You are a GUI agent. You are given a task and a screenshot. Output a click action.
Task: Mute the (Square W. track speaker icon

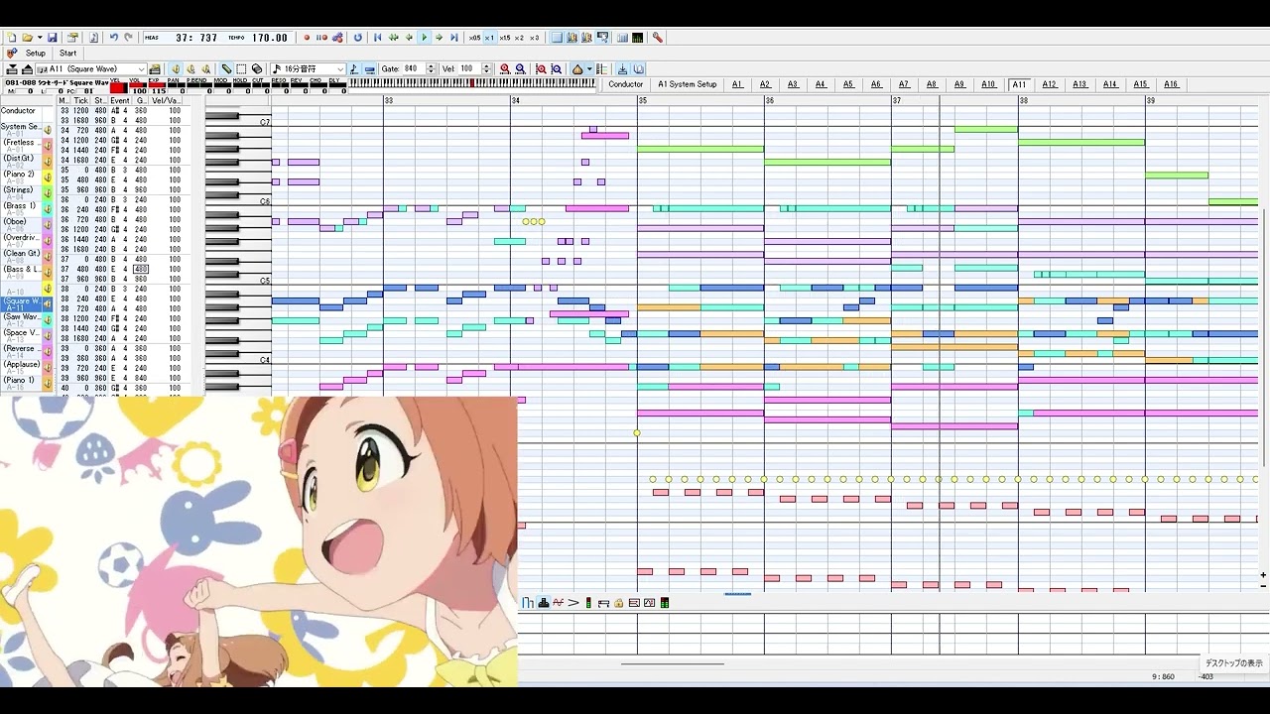[x=47, y=304]
